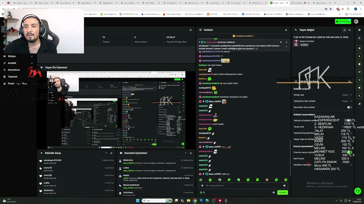Open Denetim Eylemleri filter dropdown
Screen dimensions: 364x204
(185, 153)
